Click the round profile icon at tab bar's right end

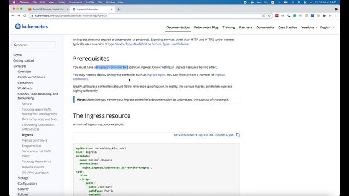336,9
